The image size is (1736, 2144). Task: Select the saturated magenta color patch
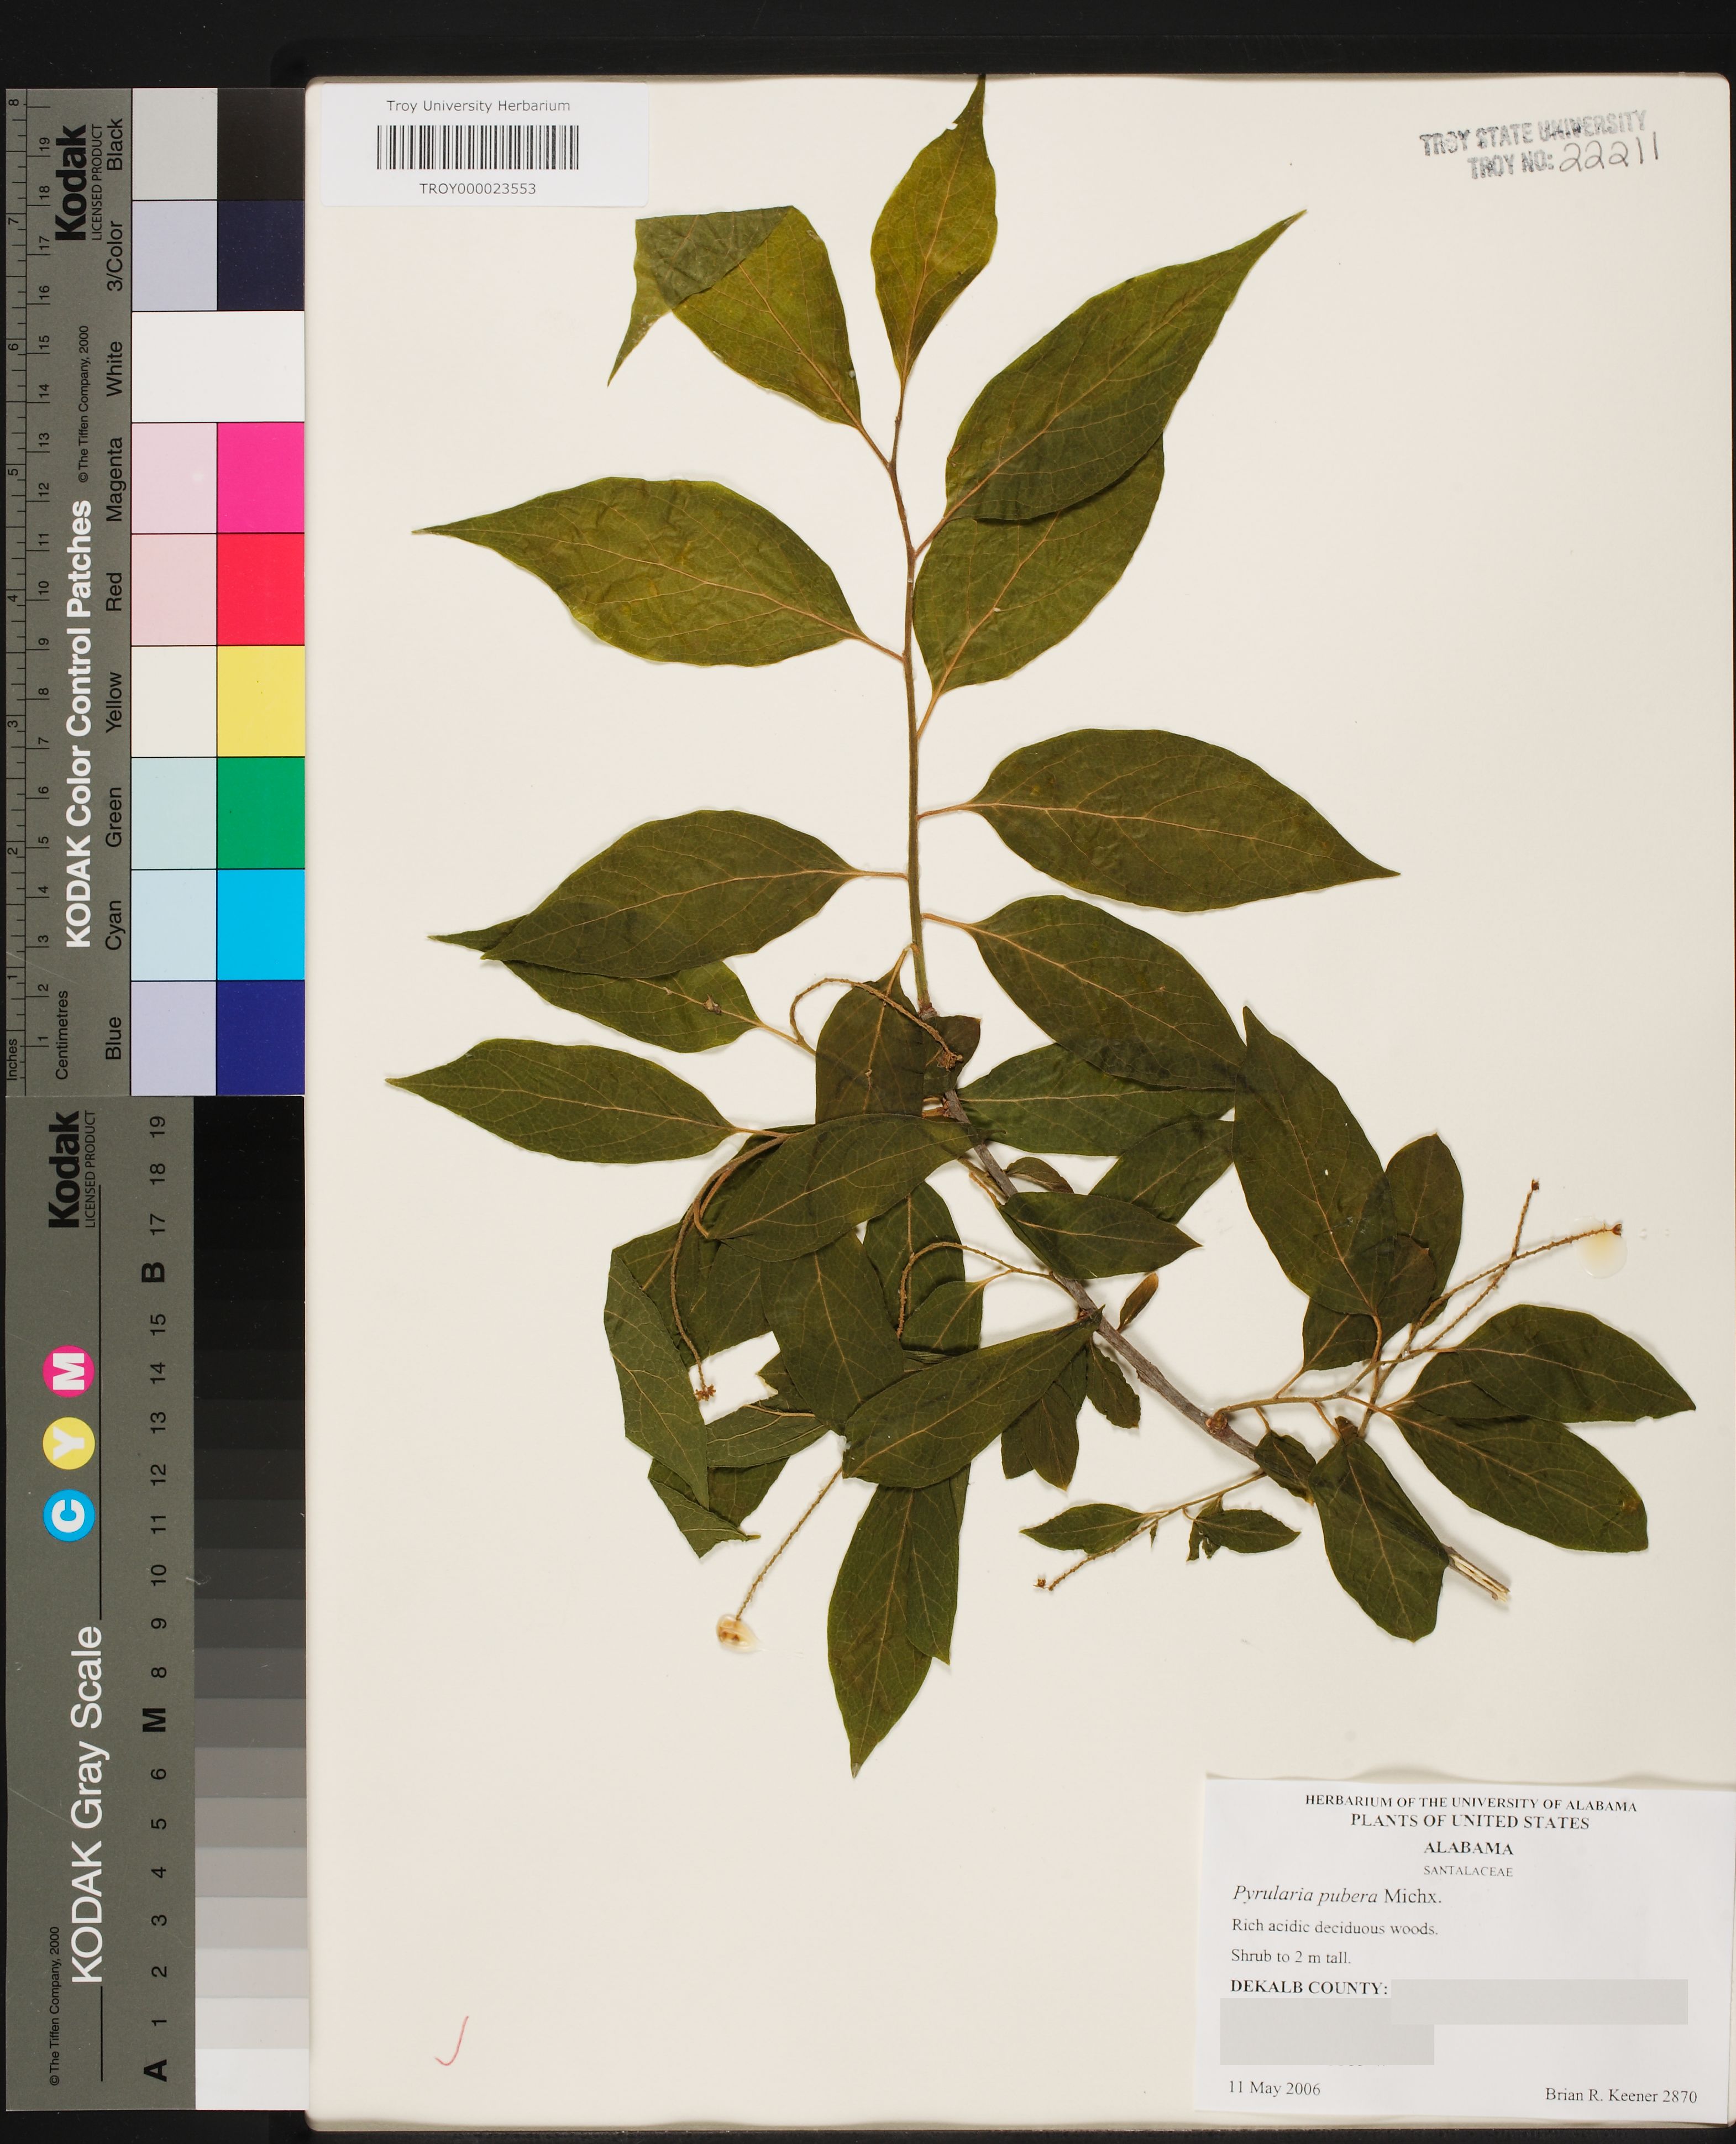pyautogui.click(x=261, y=477)
